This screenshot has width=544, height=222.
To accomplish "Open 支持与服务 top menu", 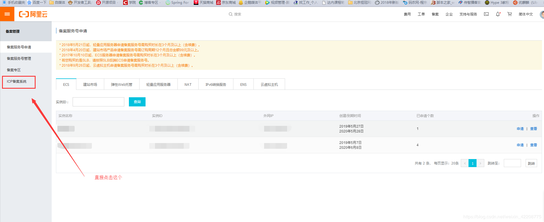I will point(468,14).
